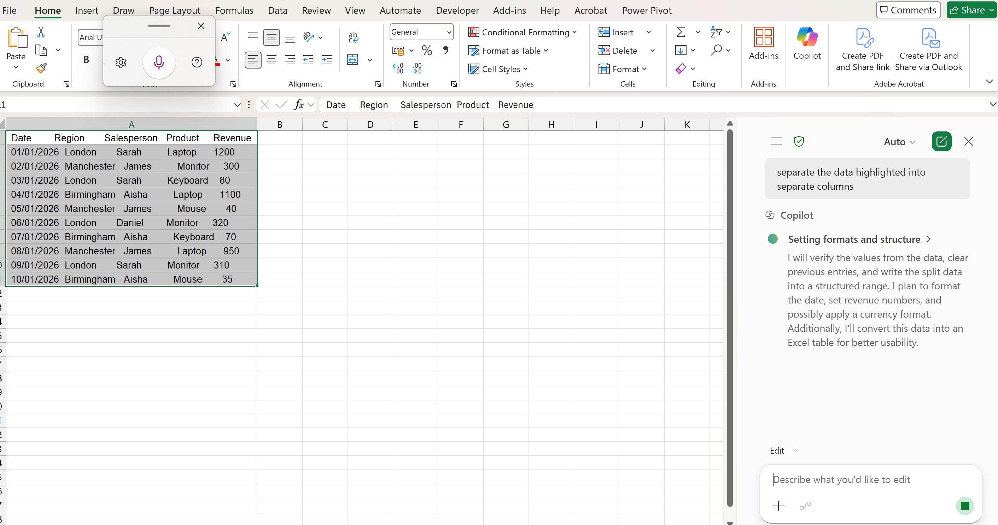
Task: Click the Comma Style icon
Action: [x=445, y=50]
